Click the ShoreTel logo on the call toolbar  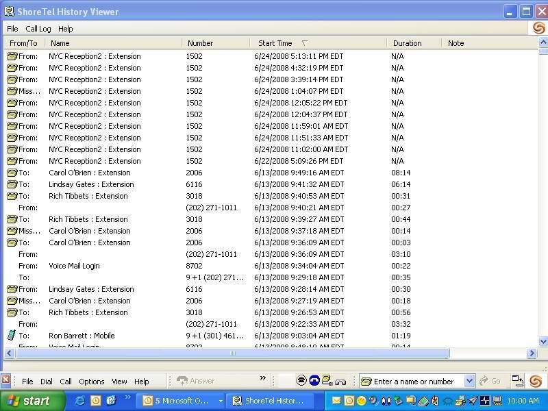[536, 381]
